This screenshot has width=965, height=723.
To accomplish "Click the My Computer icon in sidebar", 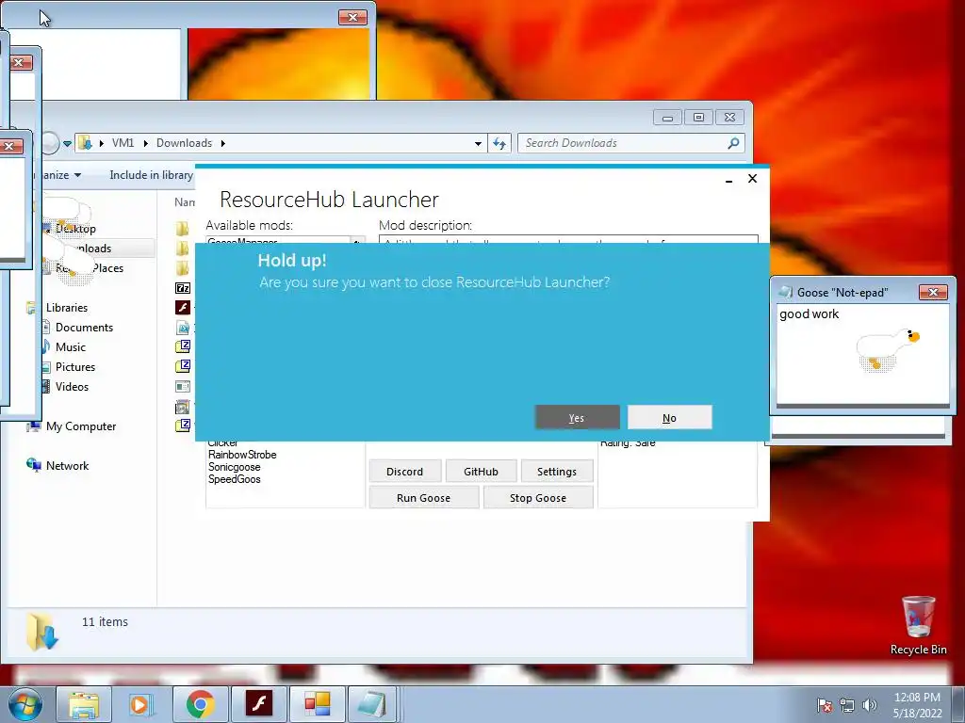I will coord(33,426).
